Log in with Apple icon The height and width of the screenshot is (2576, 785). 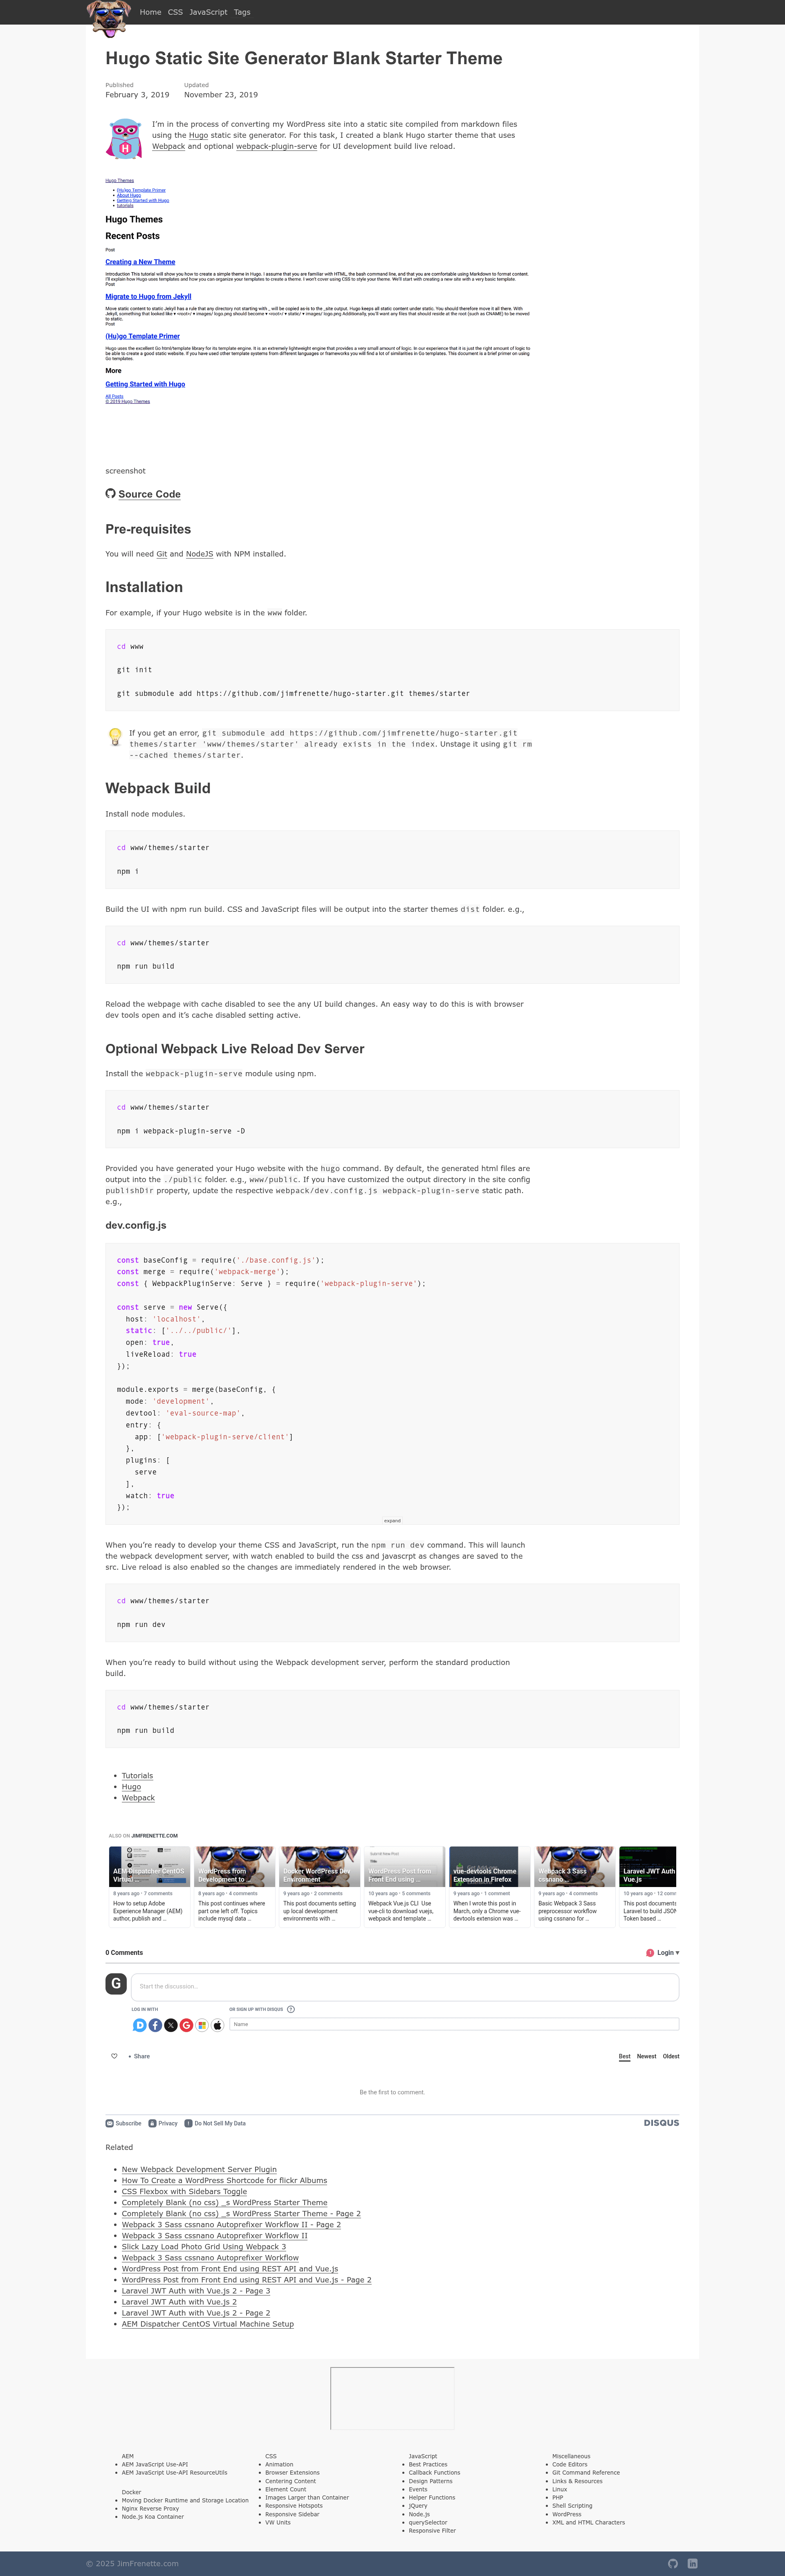217,2025
